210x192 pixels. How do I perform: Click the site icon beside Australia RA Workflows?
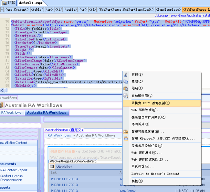(x=2, y=105)
